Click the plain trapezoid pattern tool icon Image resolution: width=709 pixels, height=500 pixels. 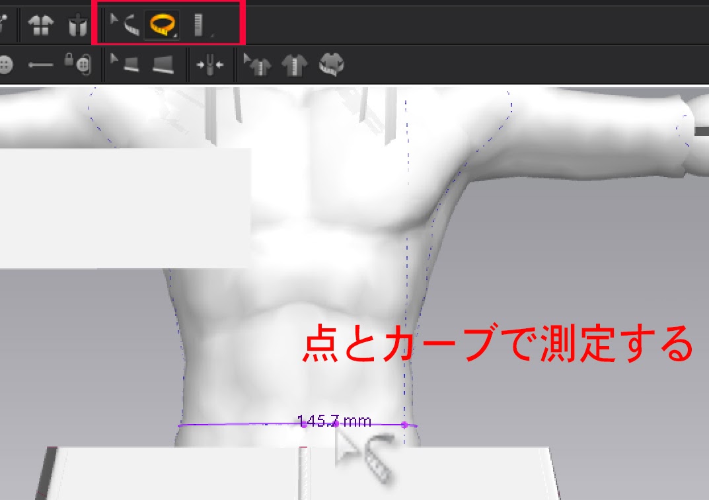[x=162, y=64]
